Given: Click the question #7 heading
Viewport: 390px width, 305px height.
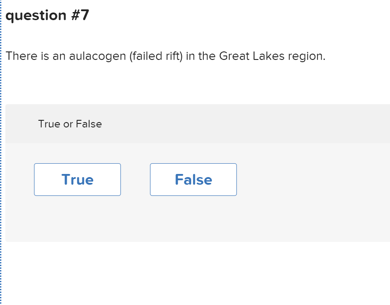Looking at the screenshot, I should pos(47,15).
